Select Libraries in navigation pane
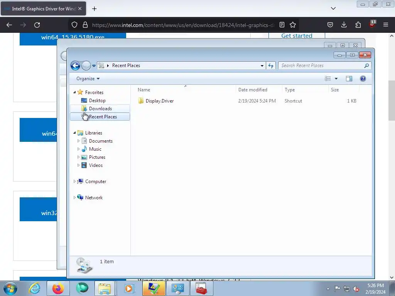 click(x=93, y=133)
